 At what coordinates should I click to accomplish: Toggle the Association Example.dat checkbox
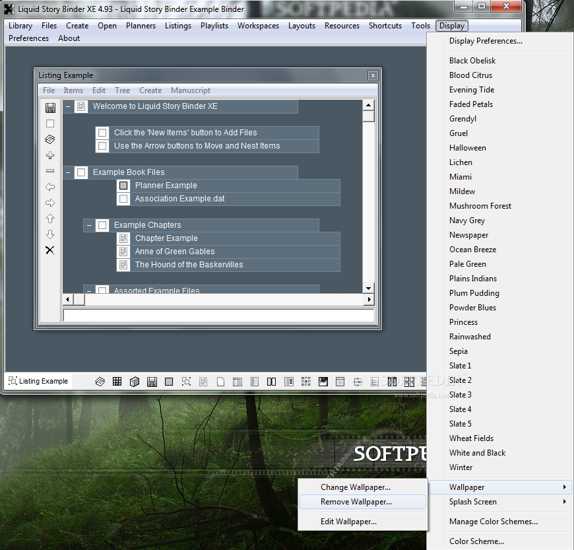click(123, 199)
